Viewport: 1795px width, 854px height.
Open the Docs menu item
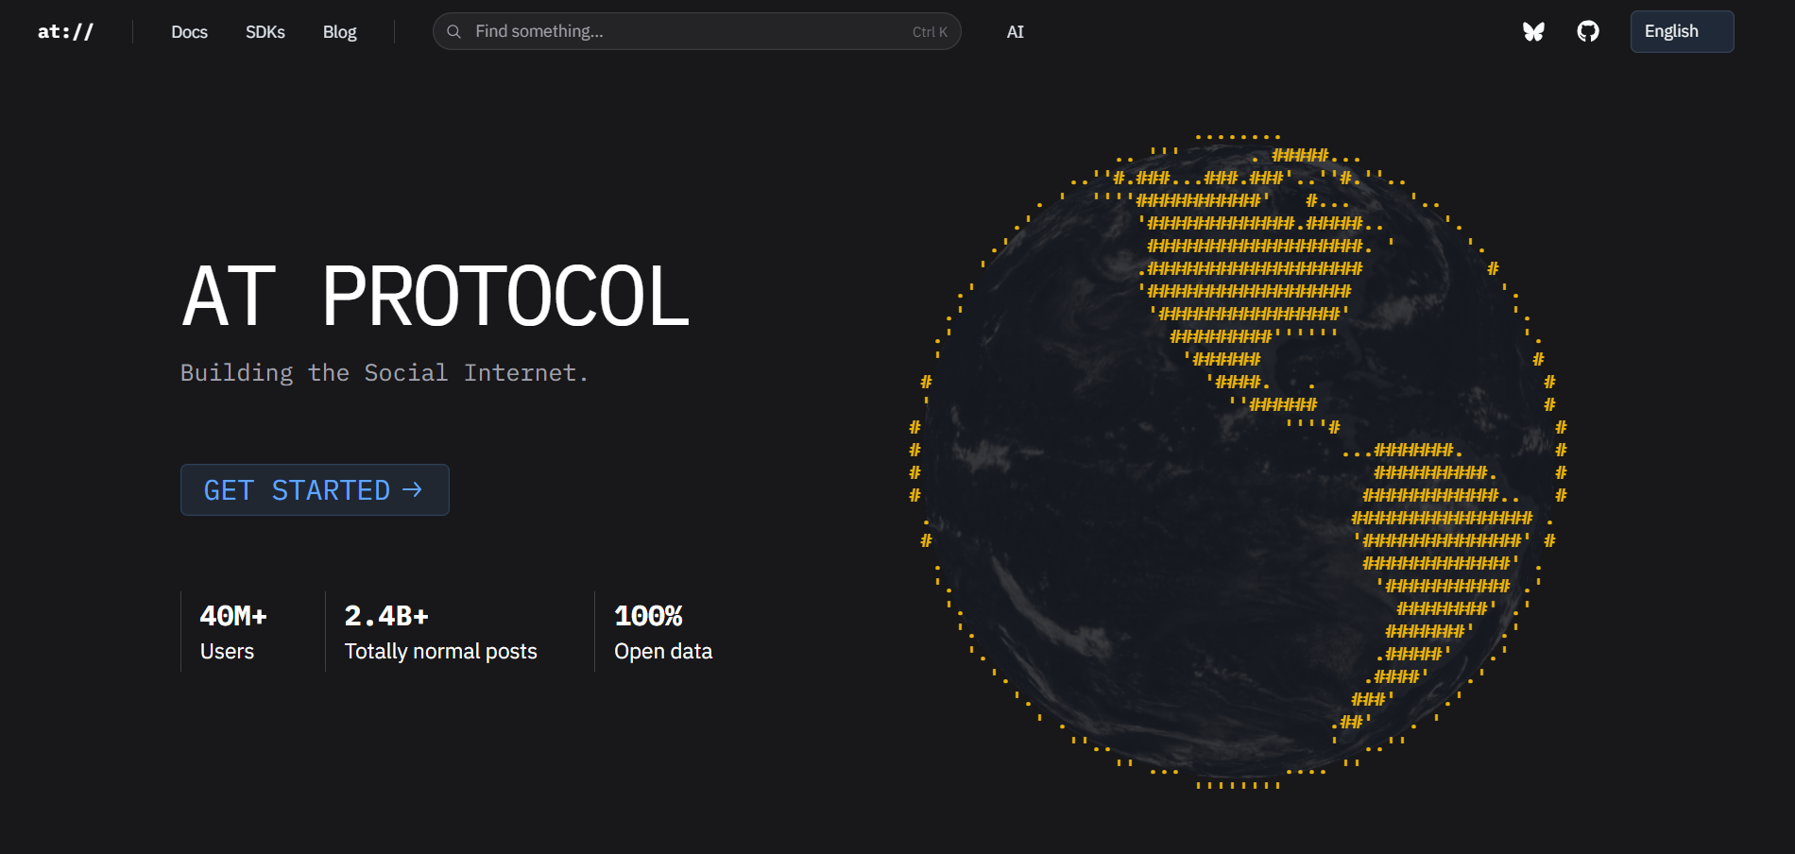(x=189, y=31)
